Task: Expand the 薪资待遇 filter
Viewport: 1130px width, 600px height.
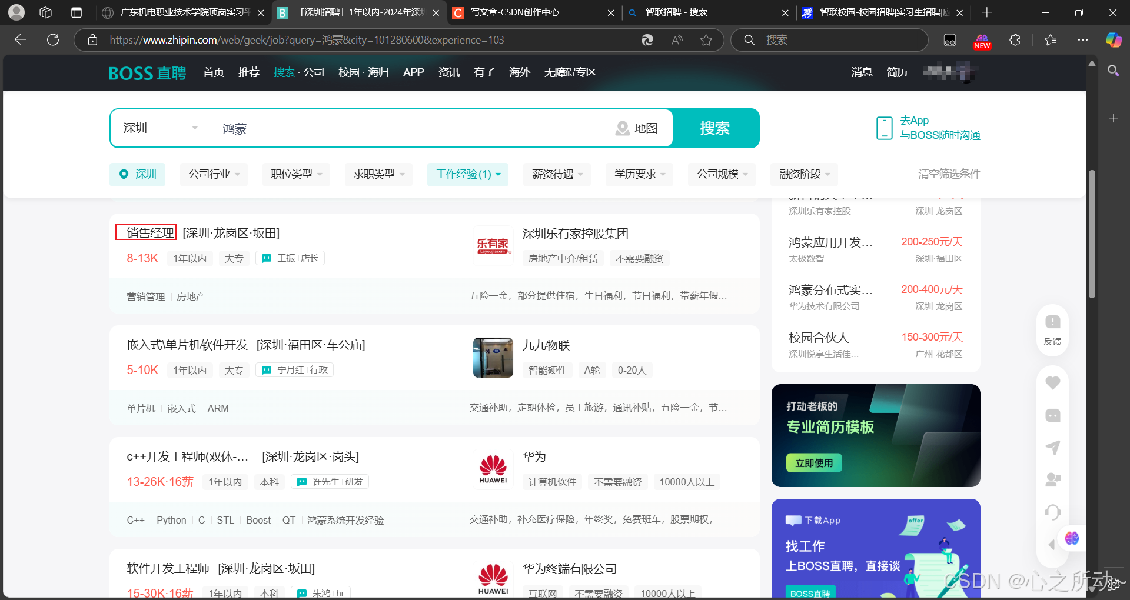Action: click(x=557, y=174)
